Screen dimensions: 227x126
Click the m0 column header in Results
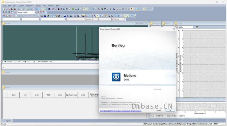click(x=25, y=95)
